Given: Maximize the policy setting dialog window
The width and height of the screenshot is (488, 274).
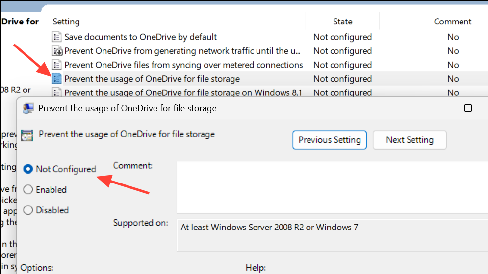Looking at the screenshot, I should [x=468, y=108].
